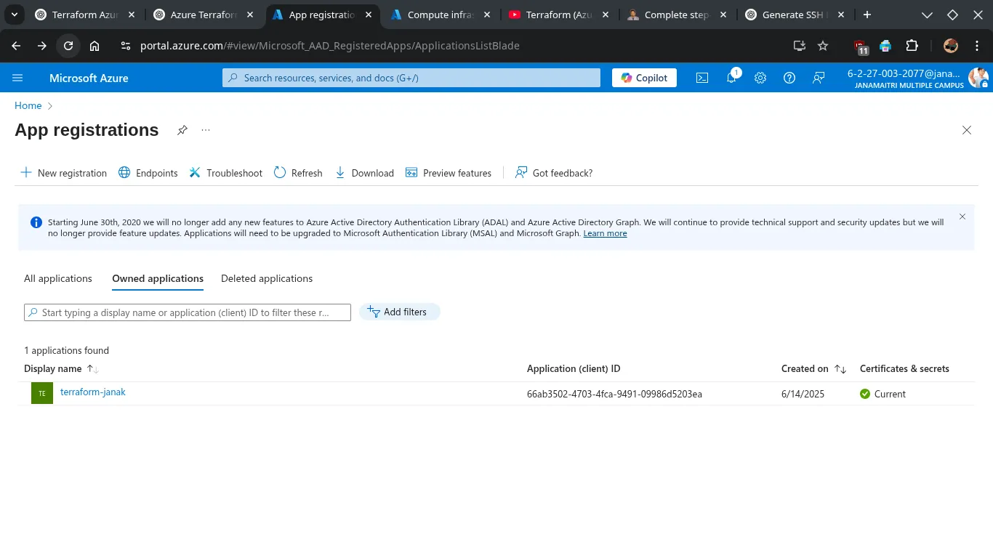Open the terraform-janak application link
Viewport: 993px width, 558px height.
click(93, 392)
